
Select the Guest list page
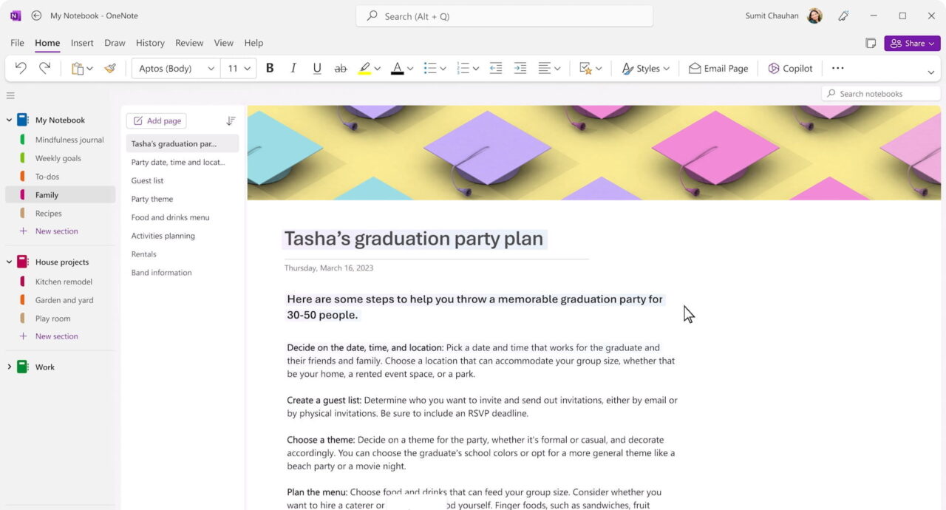147,180
